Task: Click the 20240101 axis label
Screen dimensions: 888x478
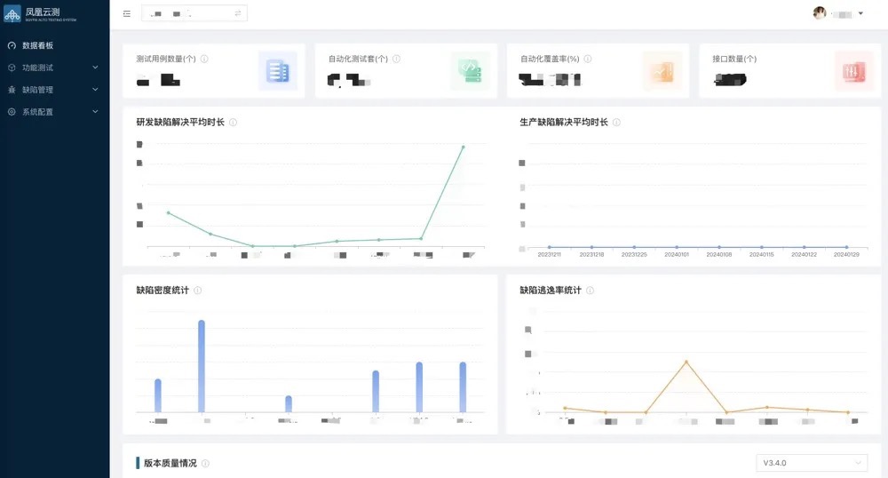Action: tap(677, 255)
